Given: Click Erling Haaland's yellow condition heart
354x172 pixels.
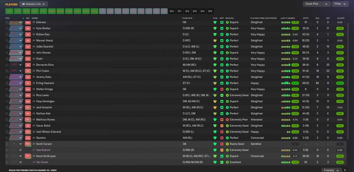Looking at the screenshot, I should [215, 83].
